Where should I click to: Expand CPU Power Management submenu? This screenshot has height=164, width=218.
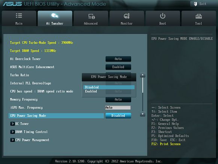(x=30, y=140)
